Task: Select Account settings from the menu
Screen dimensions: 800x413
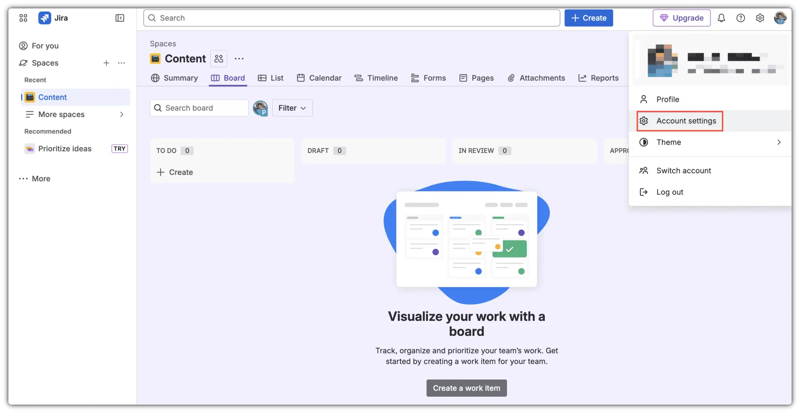Action: [x=686, y=121]
